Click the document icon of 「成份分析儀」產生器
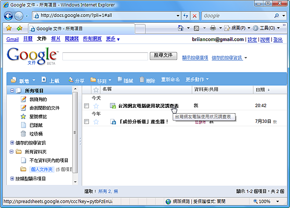Screen dimensions: 290x208 coord(113,122)
